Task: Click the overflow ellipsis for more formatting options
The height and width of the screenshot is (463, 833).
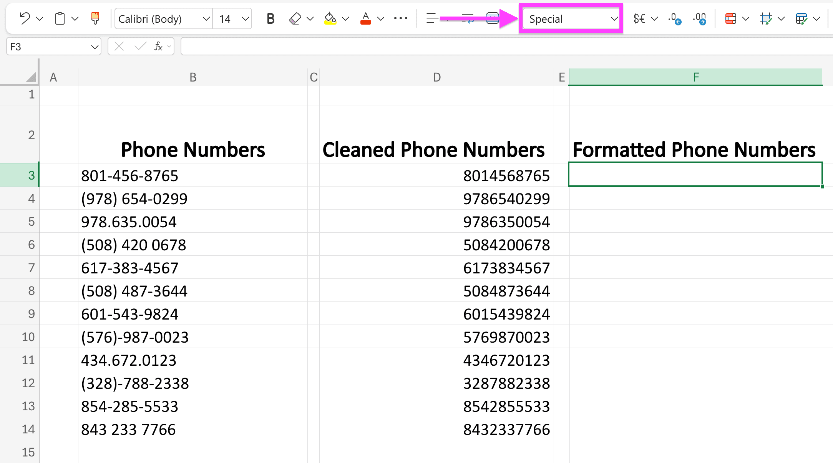Action: (400, 18)
